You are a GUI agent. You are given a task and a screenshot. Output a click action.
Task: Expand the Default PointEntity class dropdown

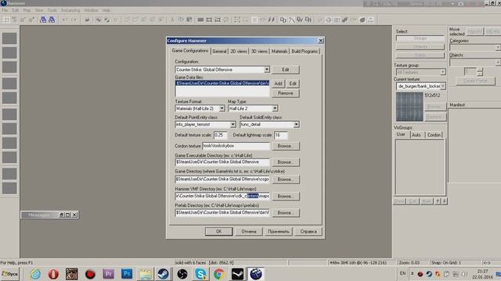click(x=233, y=125)
